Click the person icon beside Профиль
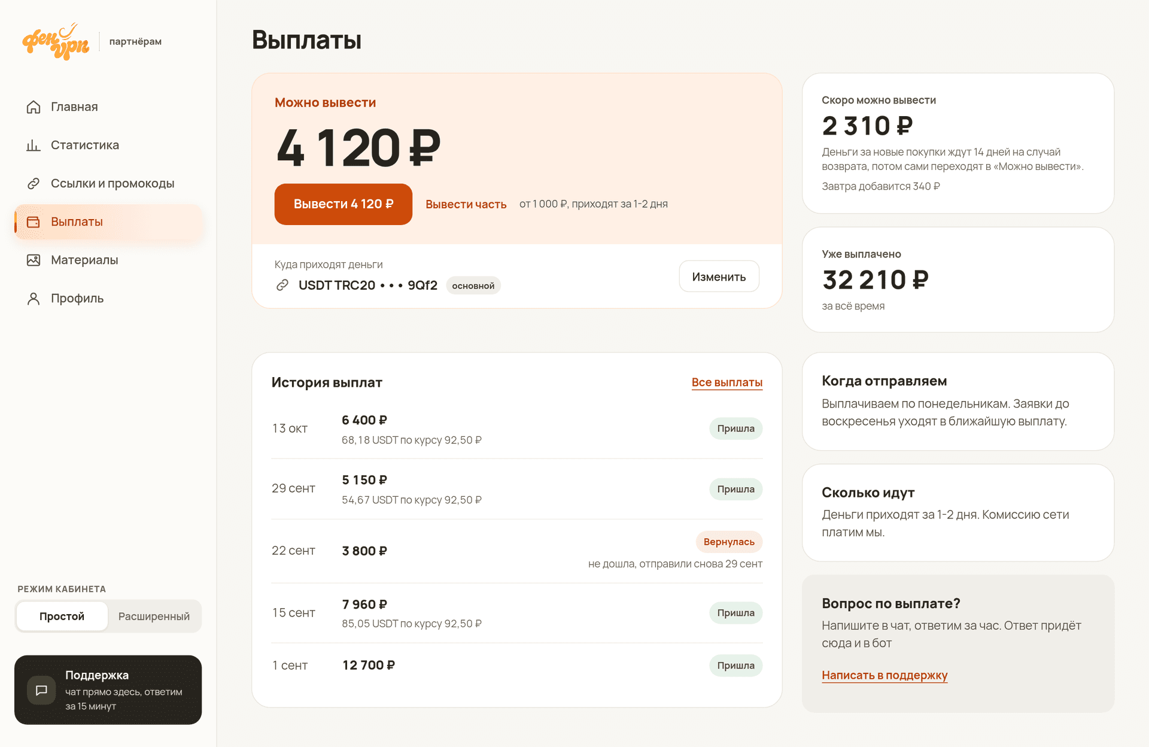 (x=34, y=298)
